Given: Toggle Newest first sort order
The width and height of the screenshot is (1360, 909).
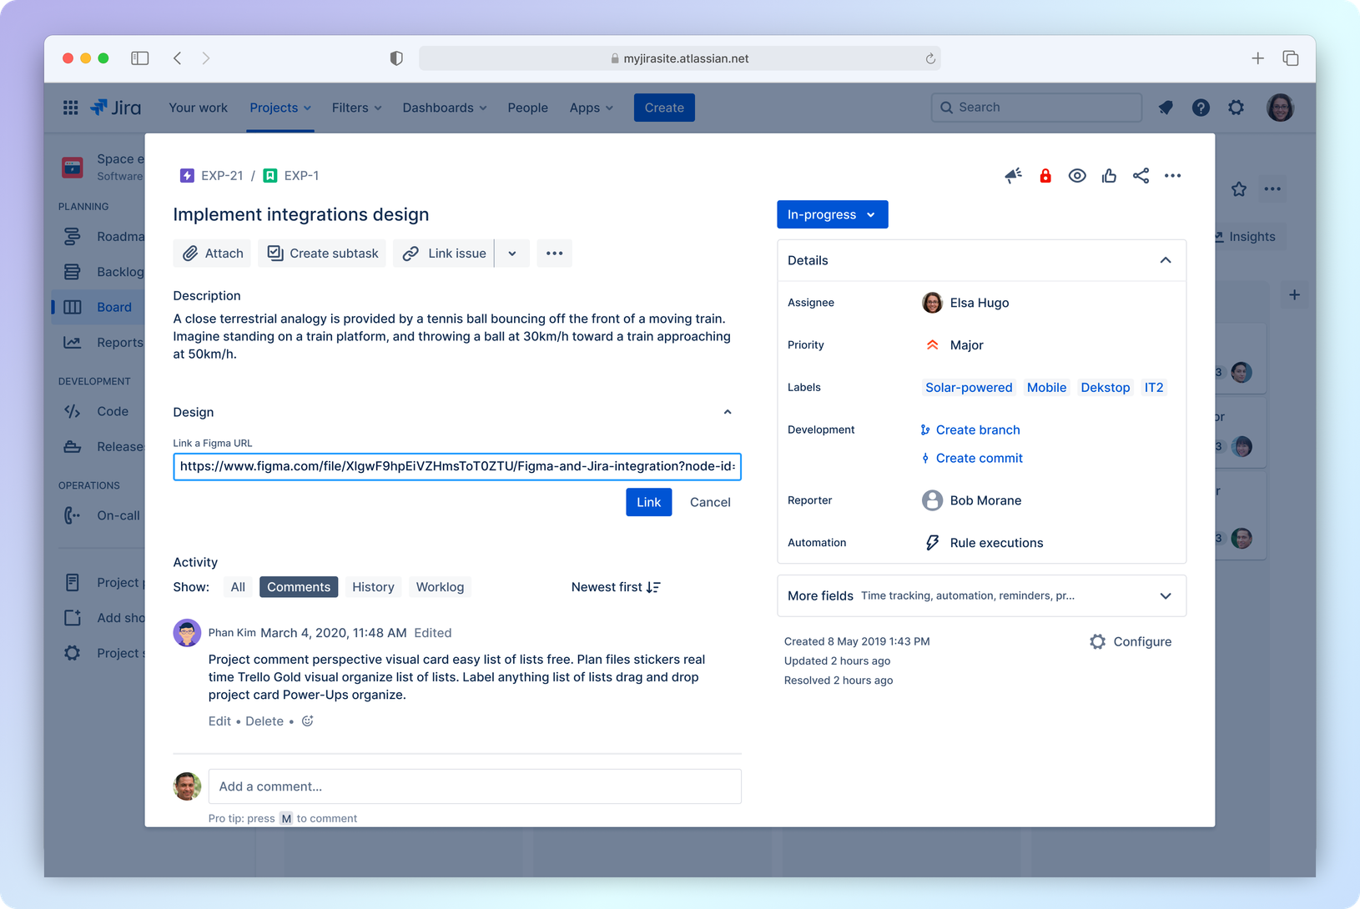Looking at the screenshot, I should point(616,587).
